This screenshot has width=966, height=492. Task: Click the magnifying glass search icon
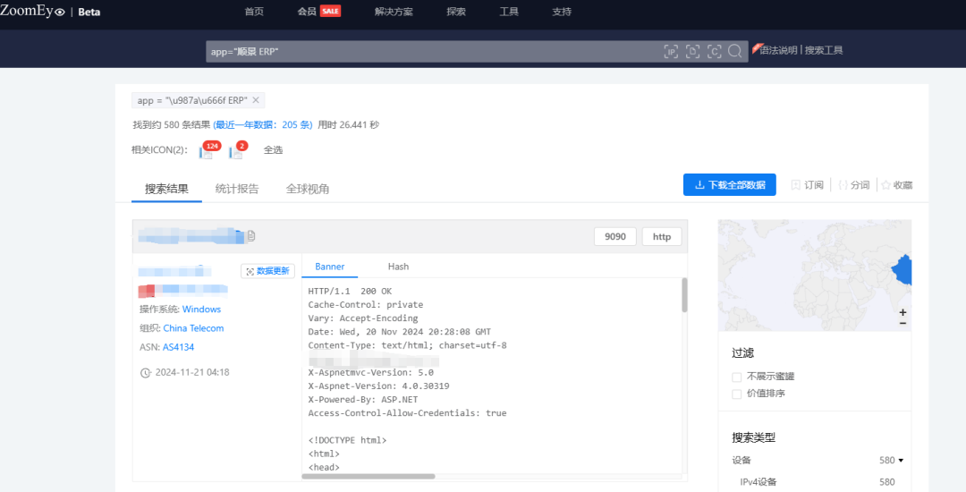[x=735, y=51]
